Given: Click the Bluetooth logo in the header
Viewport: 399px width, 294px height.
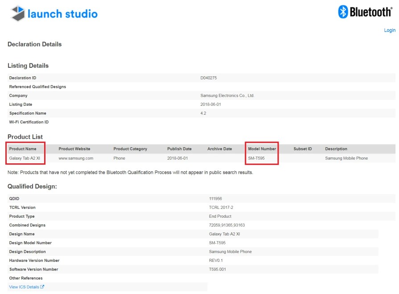Looking at the screenshot, I should [365, 12].
